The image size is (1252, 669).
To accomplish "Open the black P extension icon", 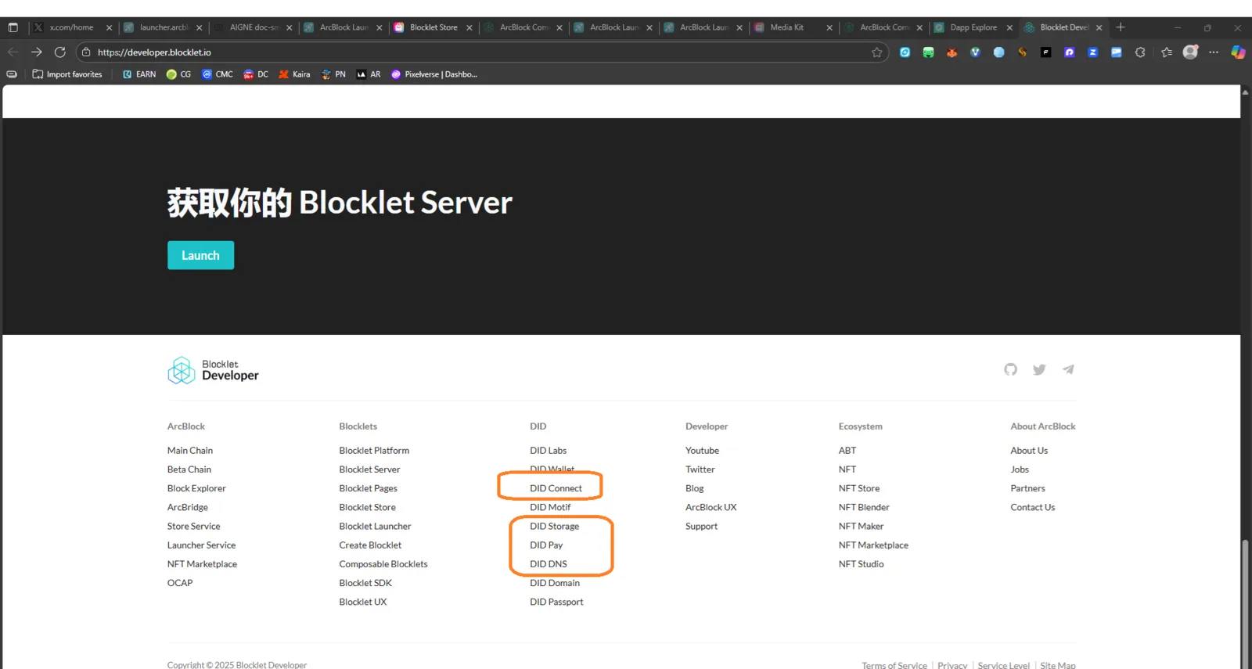I will 1046,52.
